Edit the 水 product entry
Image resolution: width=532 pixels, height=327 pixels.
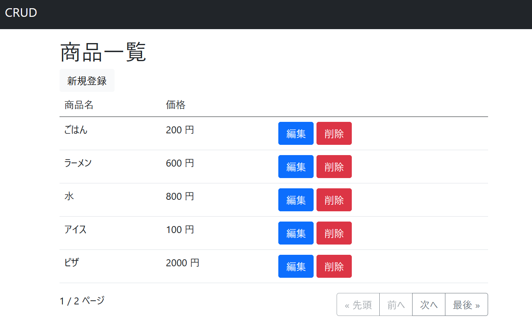[296, 200]
